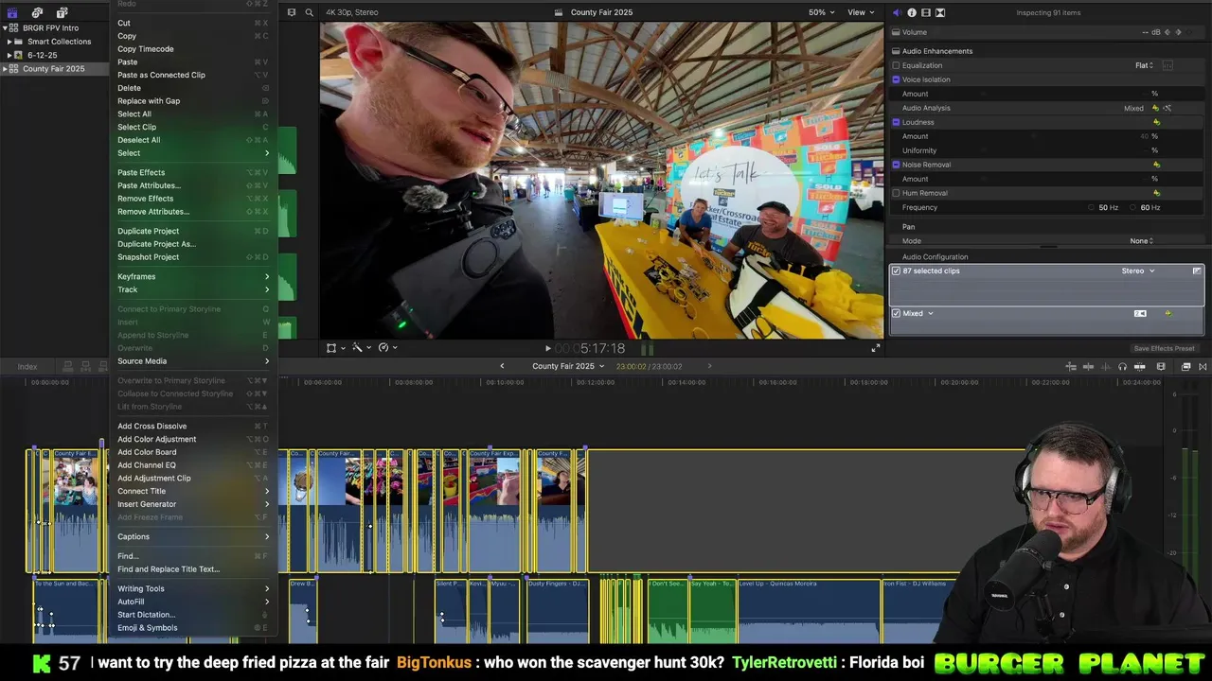This screenshot has width=1212, height=681.
Task: Select the Smart Collections folder
Action: pyautogui.click(x=59, y=42)
